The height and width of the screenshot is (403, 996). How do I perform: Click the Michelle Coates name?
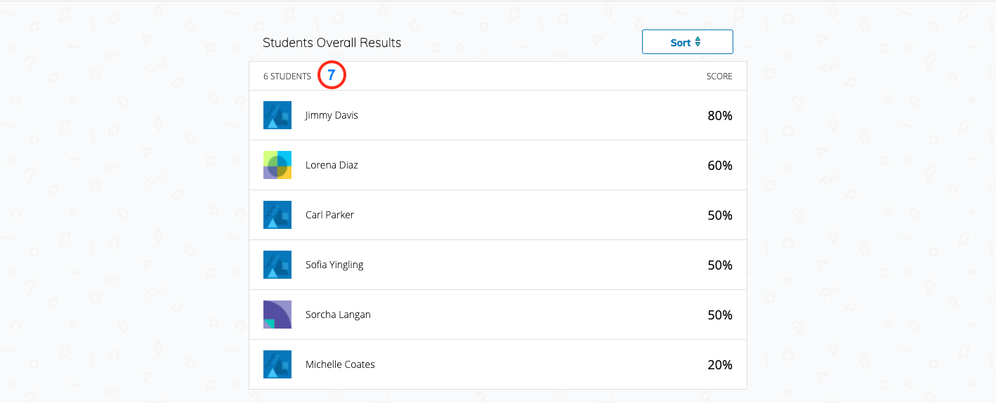point(340,364)
